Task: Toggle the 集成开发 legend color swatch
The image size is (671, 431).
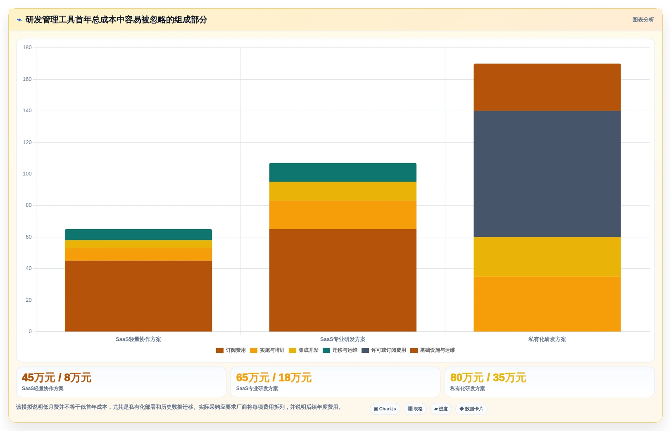Action: tap(293, 350)
